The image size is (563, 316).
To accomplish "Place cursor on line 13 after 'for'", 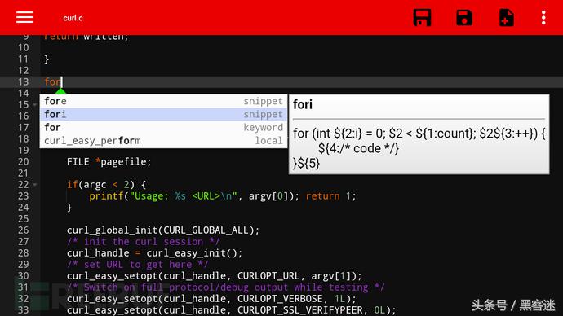I will click(x=62, y=82).
